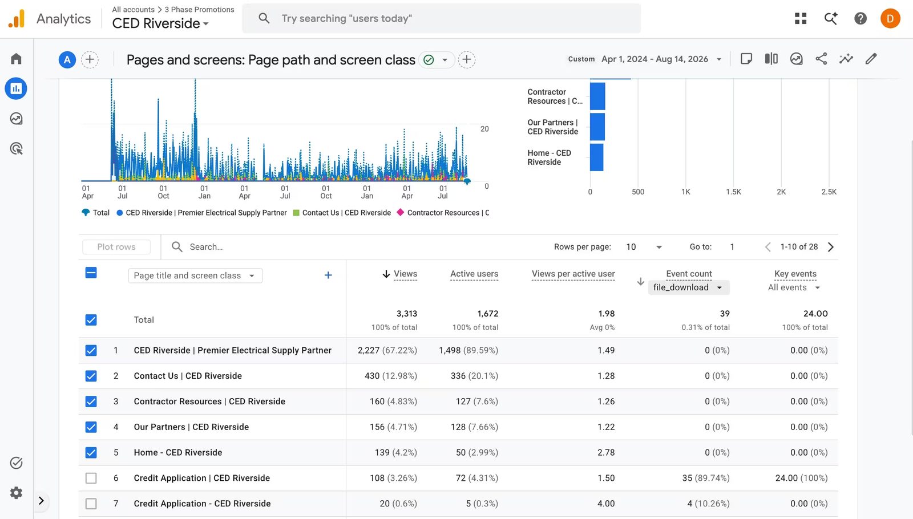Sort by Views per active user
Viewport: 913px width, 519px height.
pos(573,274)
